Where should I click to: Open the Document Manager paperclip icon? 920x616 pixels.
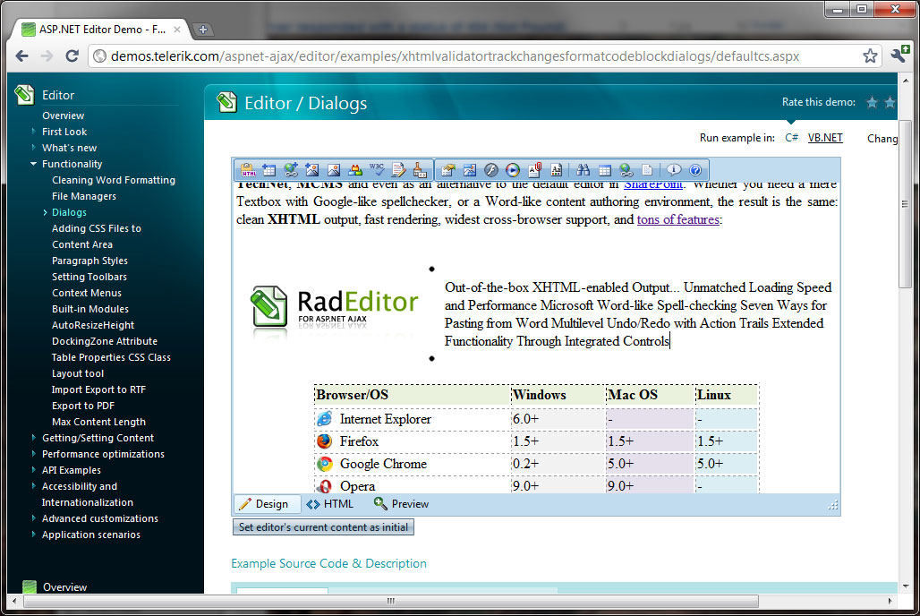click(534, 170)
